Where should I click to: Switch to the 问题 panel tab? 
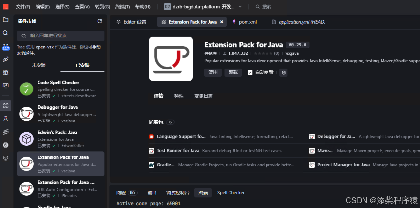tap(127, 193)
